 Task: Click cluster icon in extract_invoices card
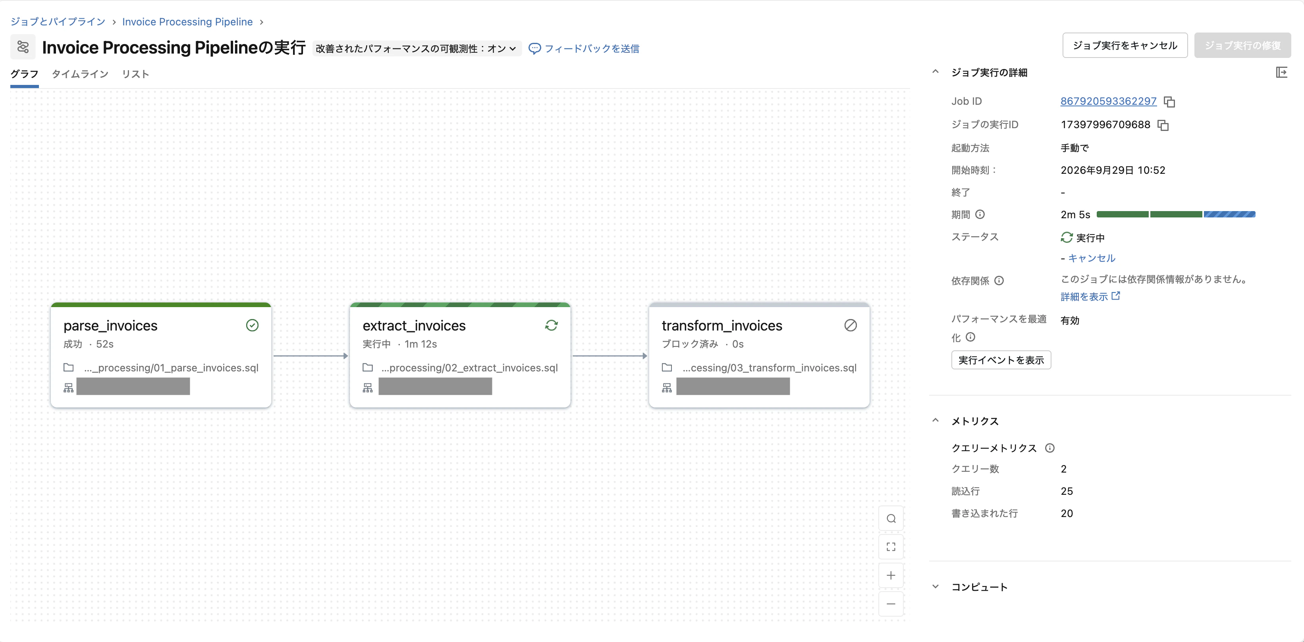coord(368,388)
